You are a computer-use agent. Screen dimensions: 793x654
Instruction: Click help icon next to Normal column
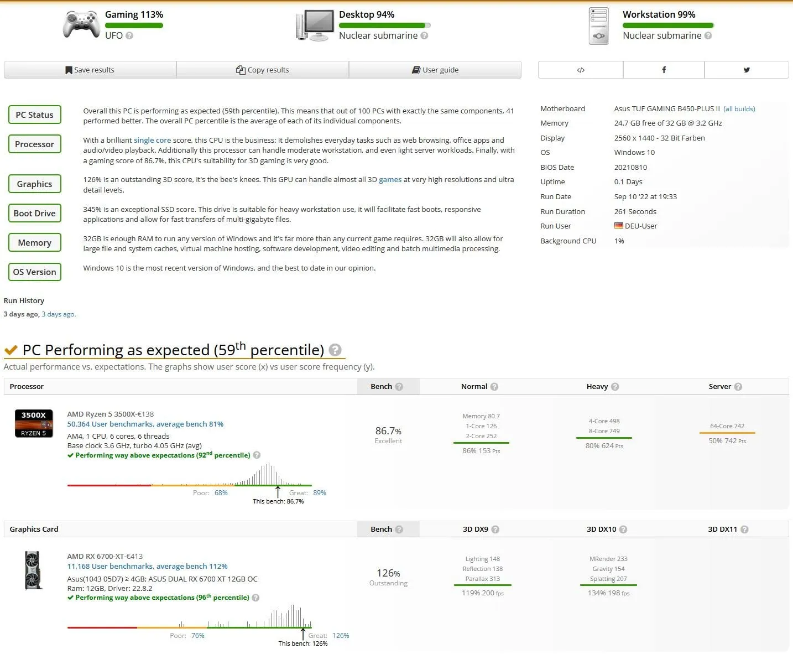(494, 387)
